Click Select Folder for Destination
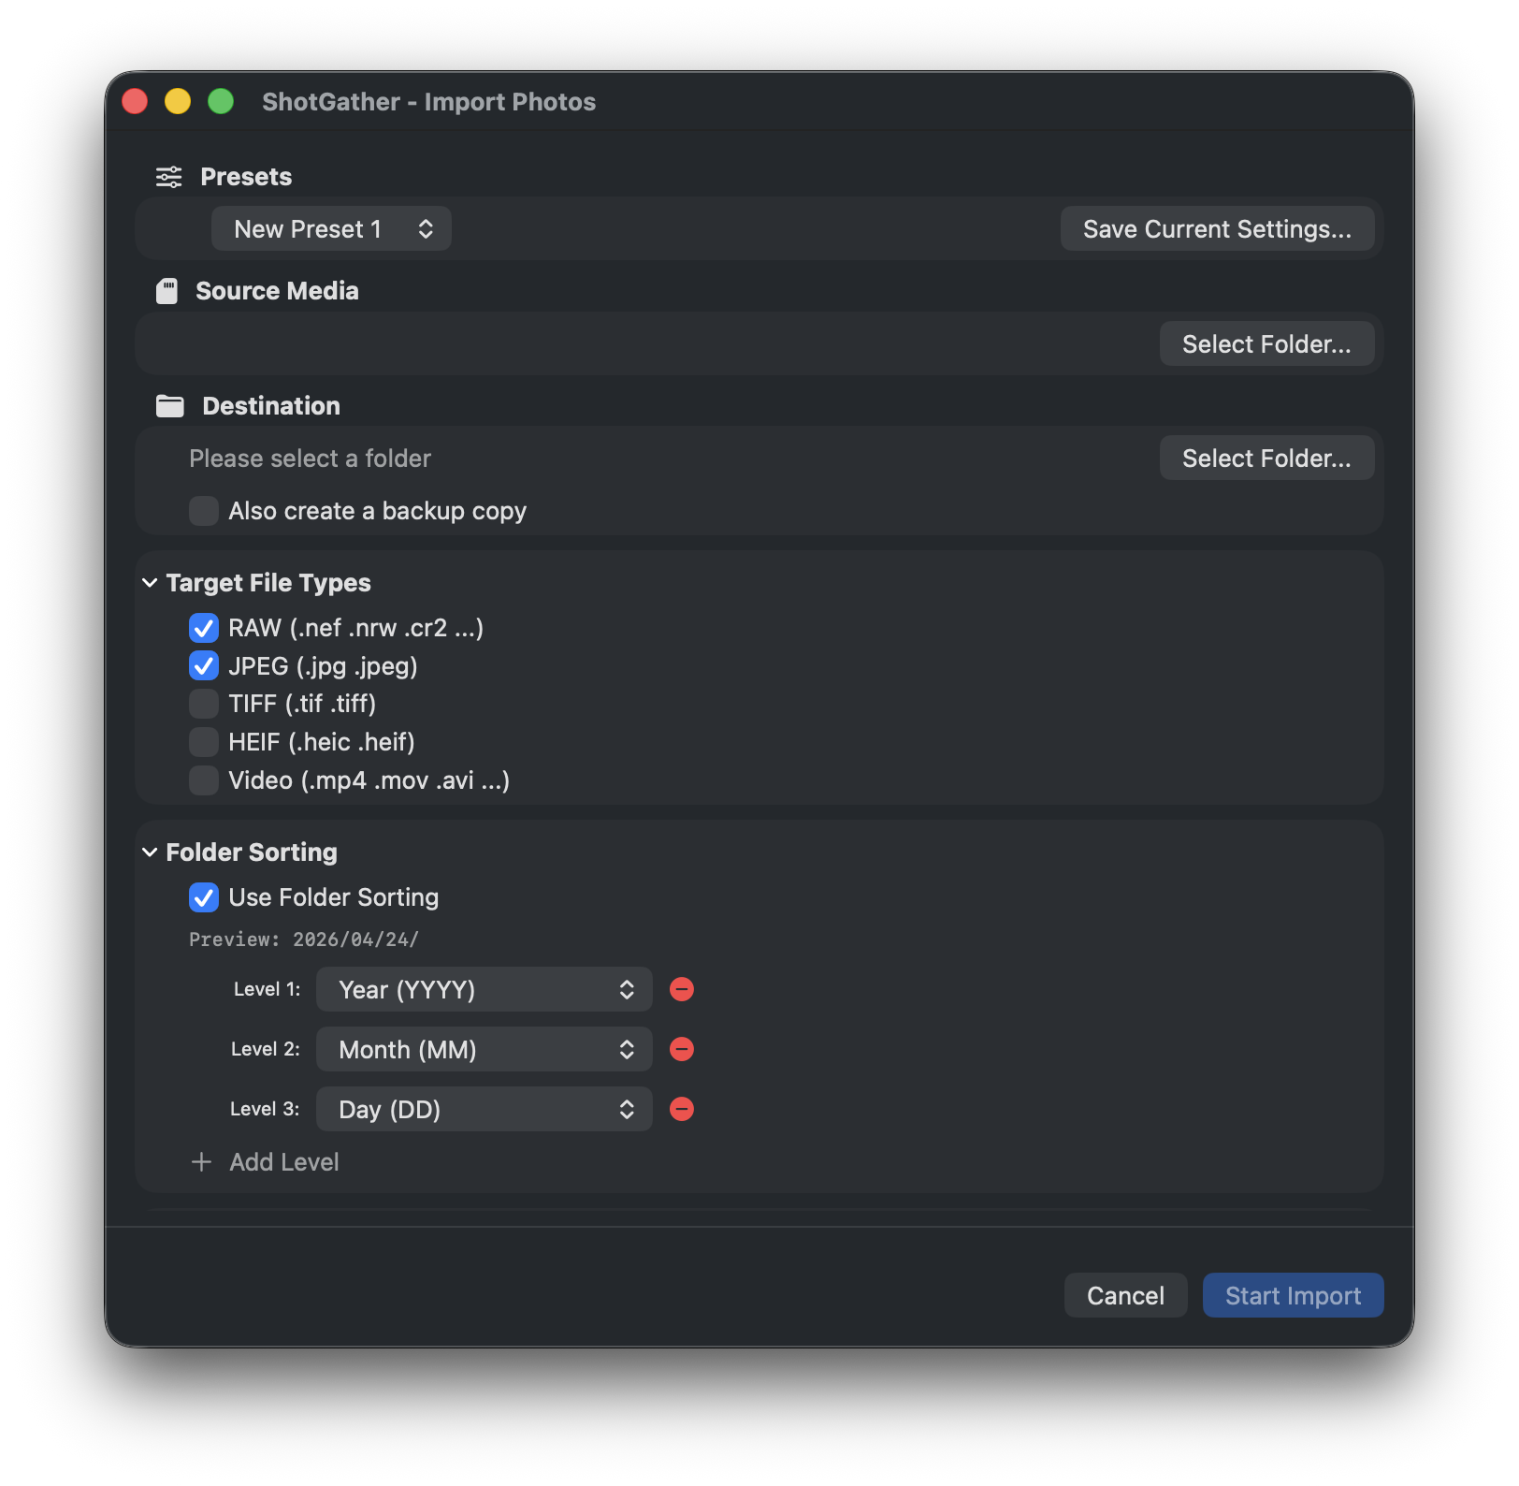This screenshot has height=1486, width=1519. click(1266, 458)
